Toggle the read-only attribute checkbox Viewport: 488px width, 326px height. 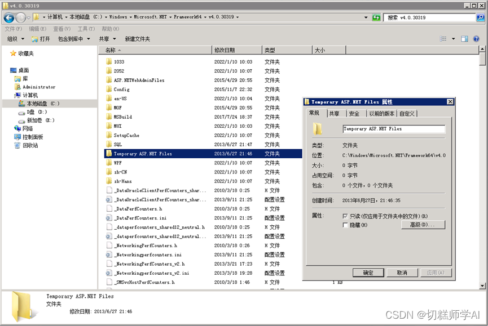[345, 216]
